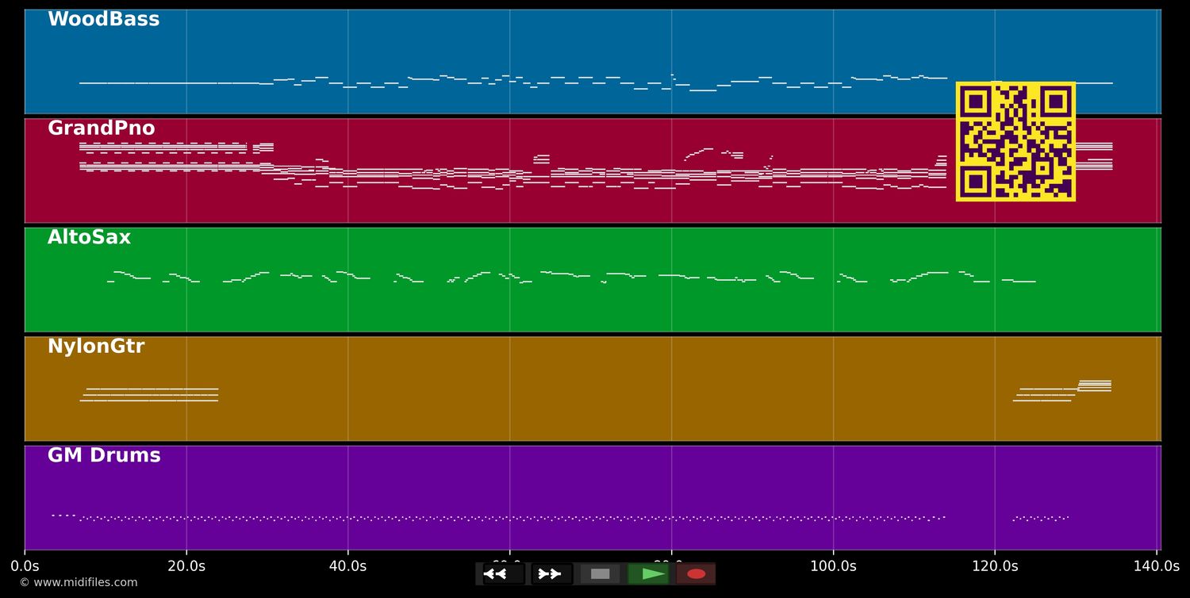The image size is (1190, 598).
Task: Click the fast-forward button
Action: pos(551,574)
